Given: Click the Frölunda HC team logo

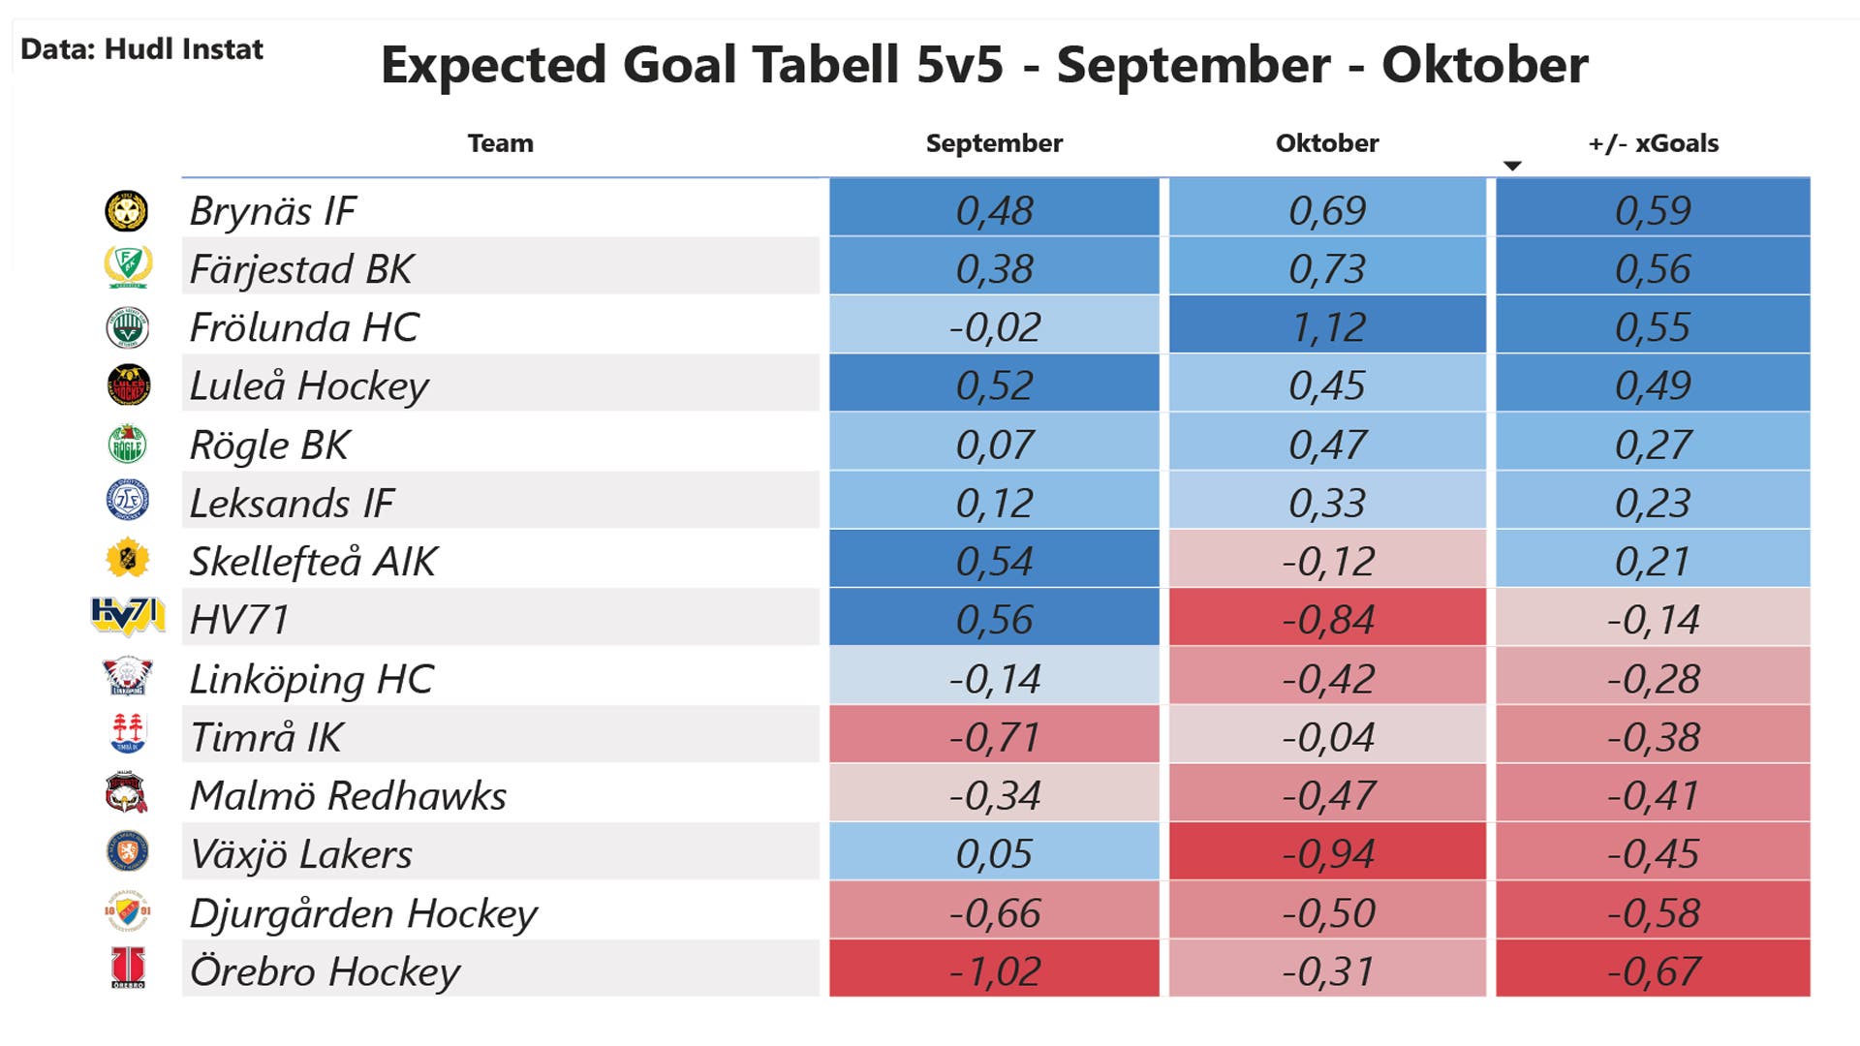Looking at the screenshot, I should pyautogui.click(x=127, y=327).
